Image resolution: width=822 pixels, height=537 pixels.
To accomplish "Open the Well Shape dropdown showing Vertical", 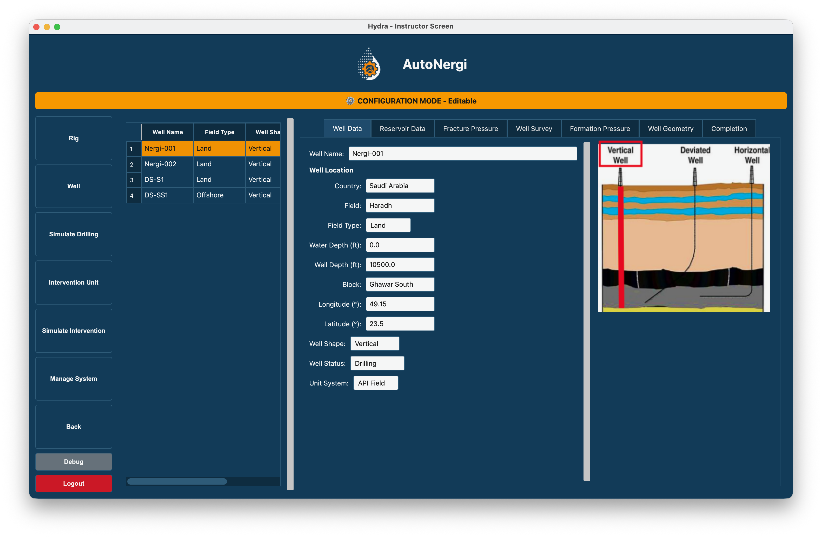I will (374, 343).
